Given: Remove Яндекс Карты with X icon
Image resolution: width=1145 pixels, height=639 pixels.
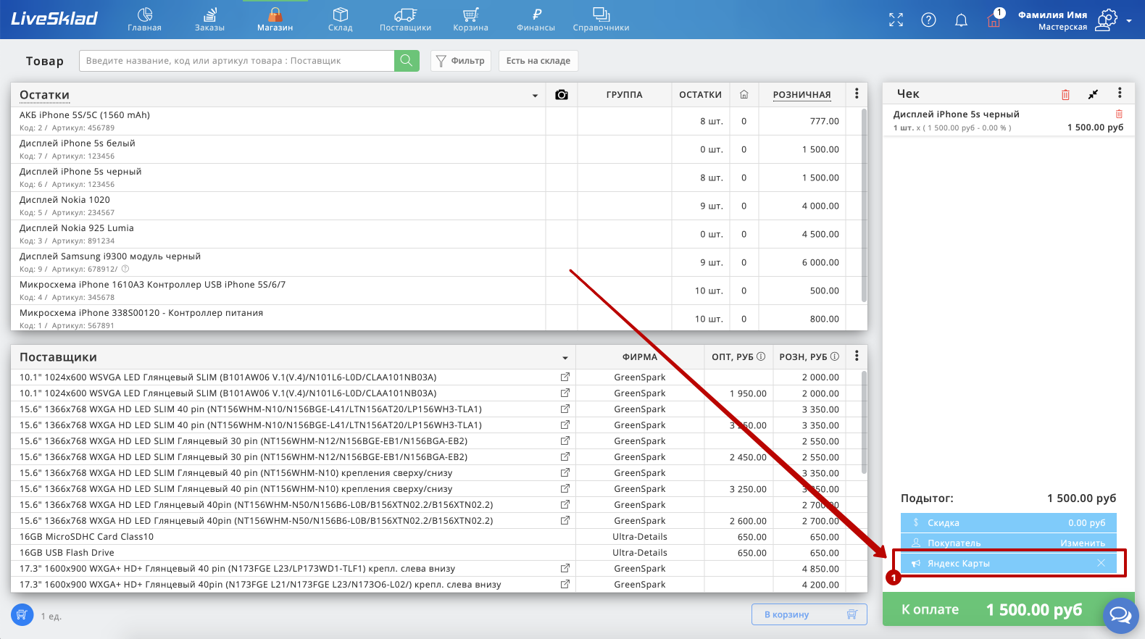Looking at the screenshot, I should [1101, 563].
